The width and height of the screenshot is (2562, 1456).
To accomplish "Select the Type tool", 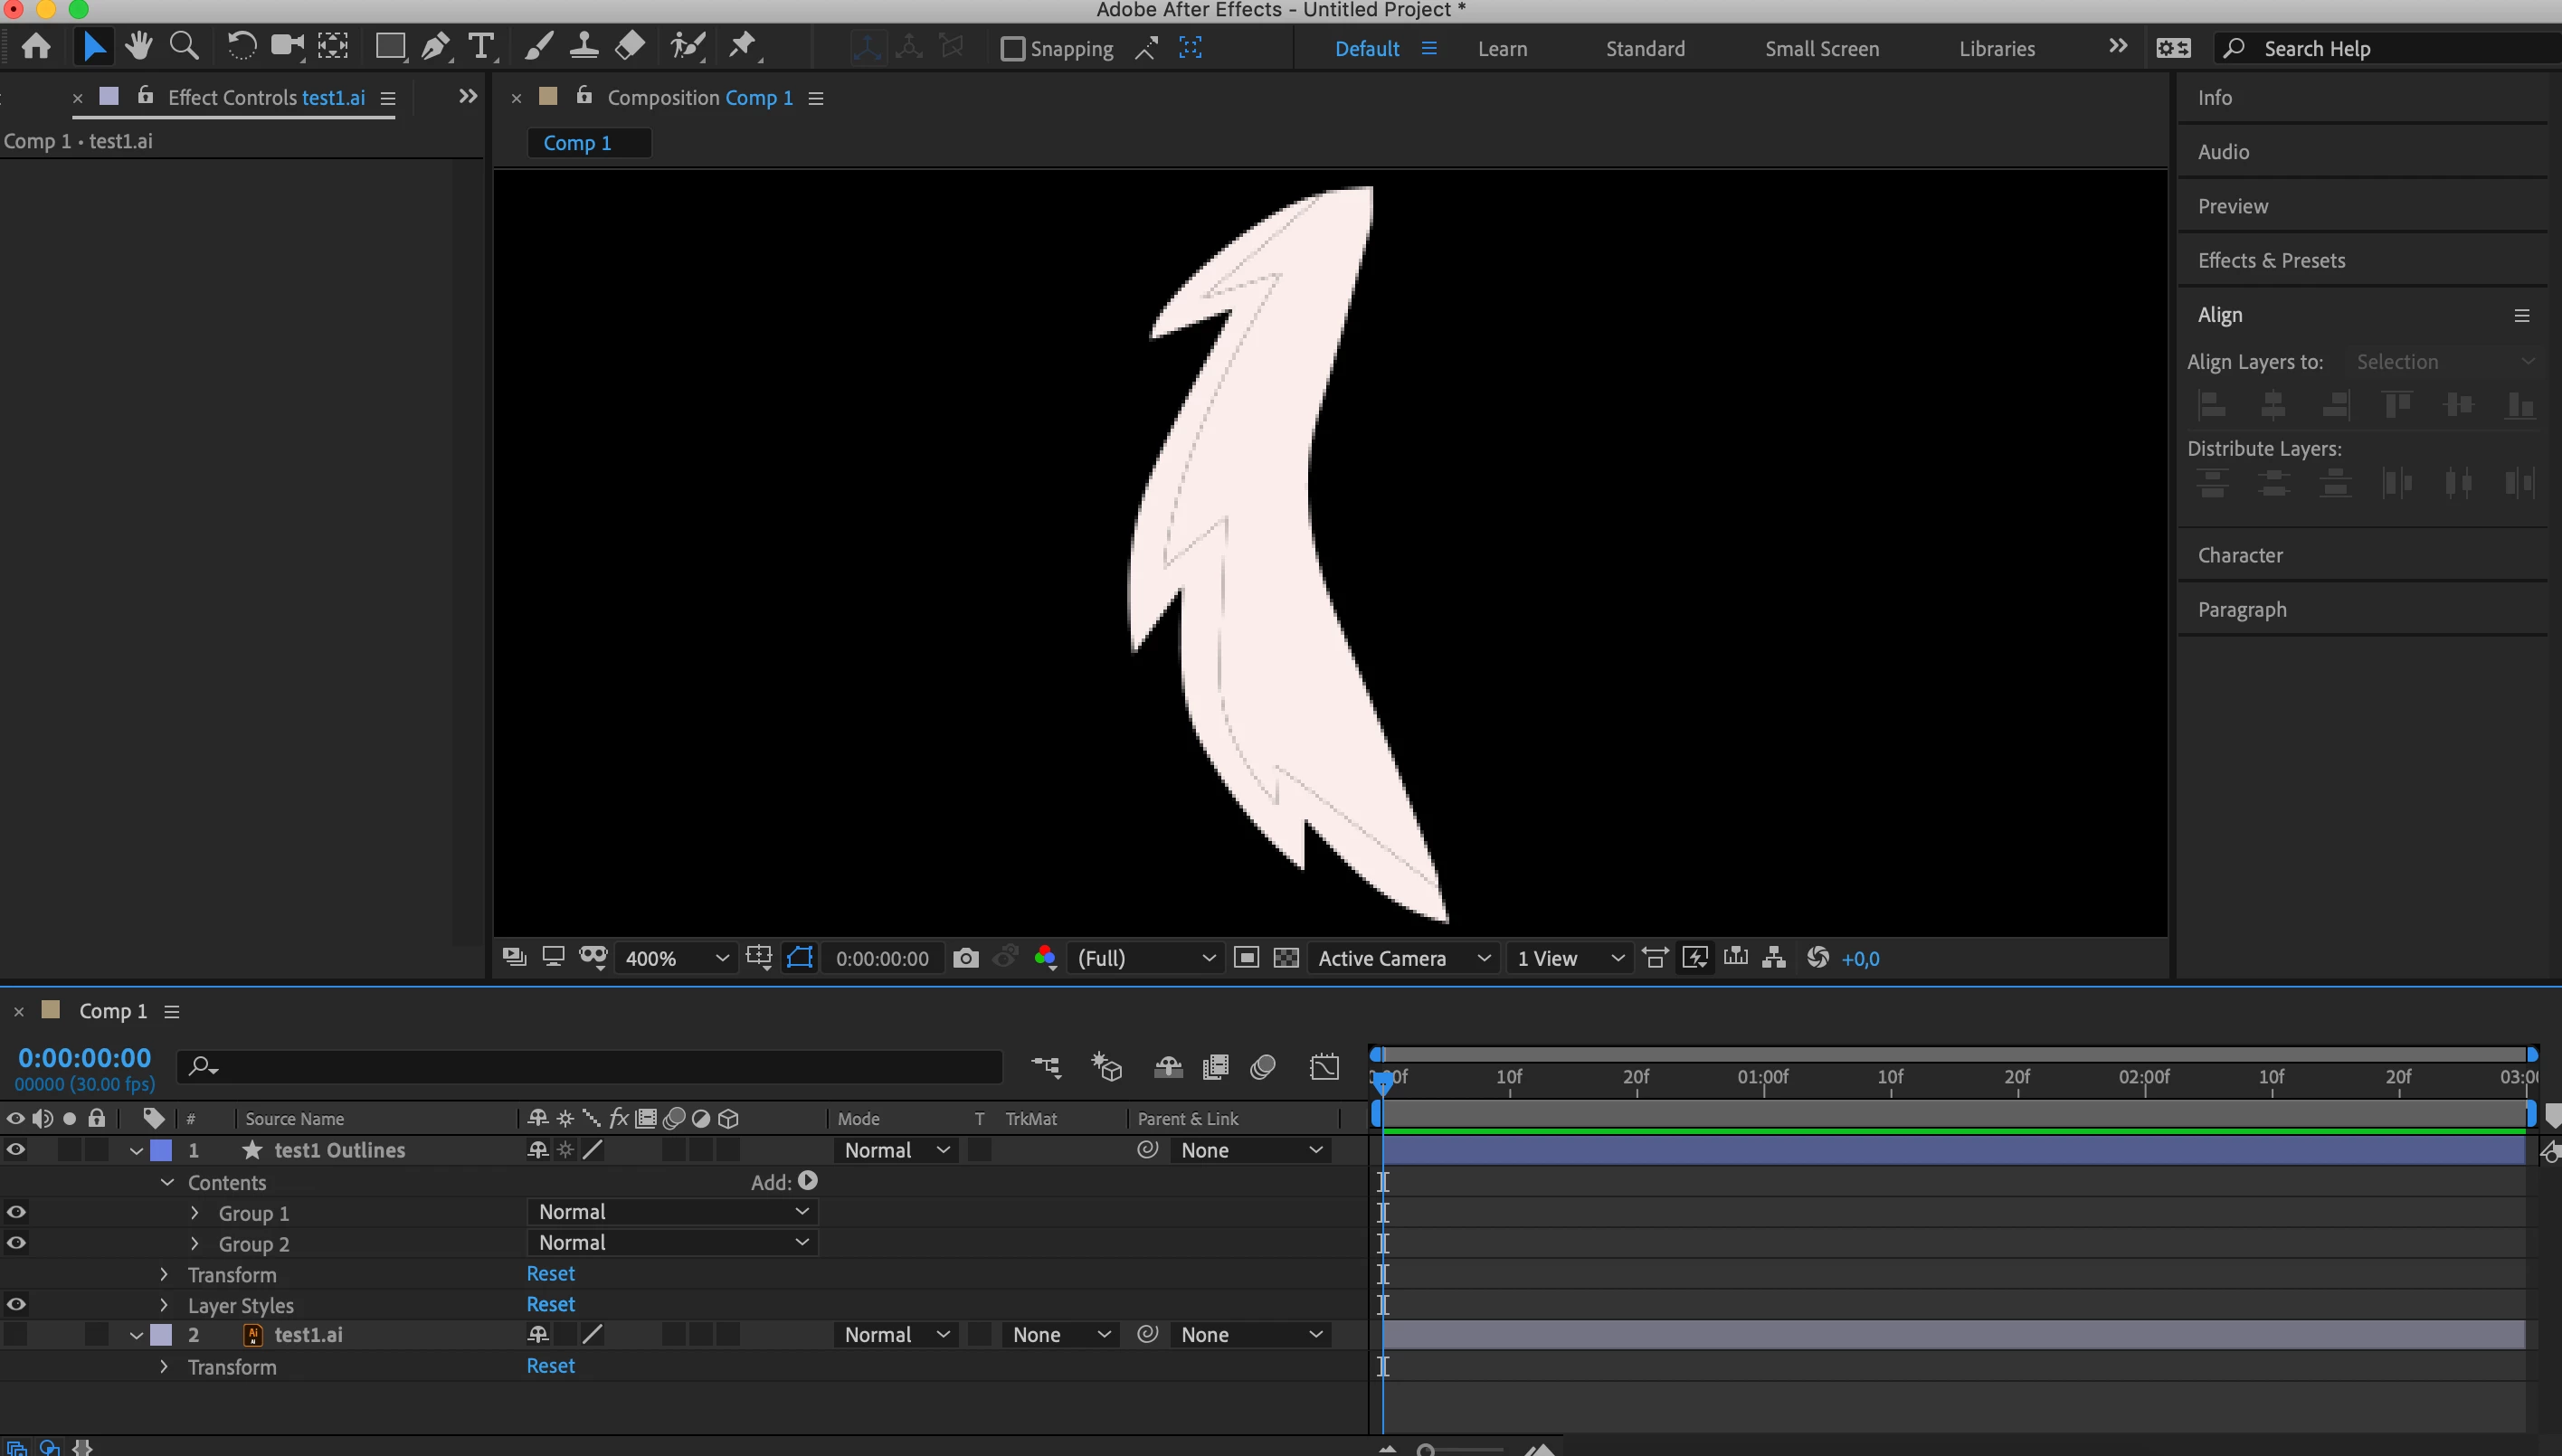I will click(x=481, y=47).
